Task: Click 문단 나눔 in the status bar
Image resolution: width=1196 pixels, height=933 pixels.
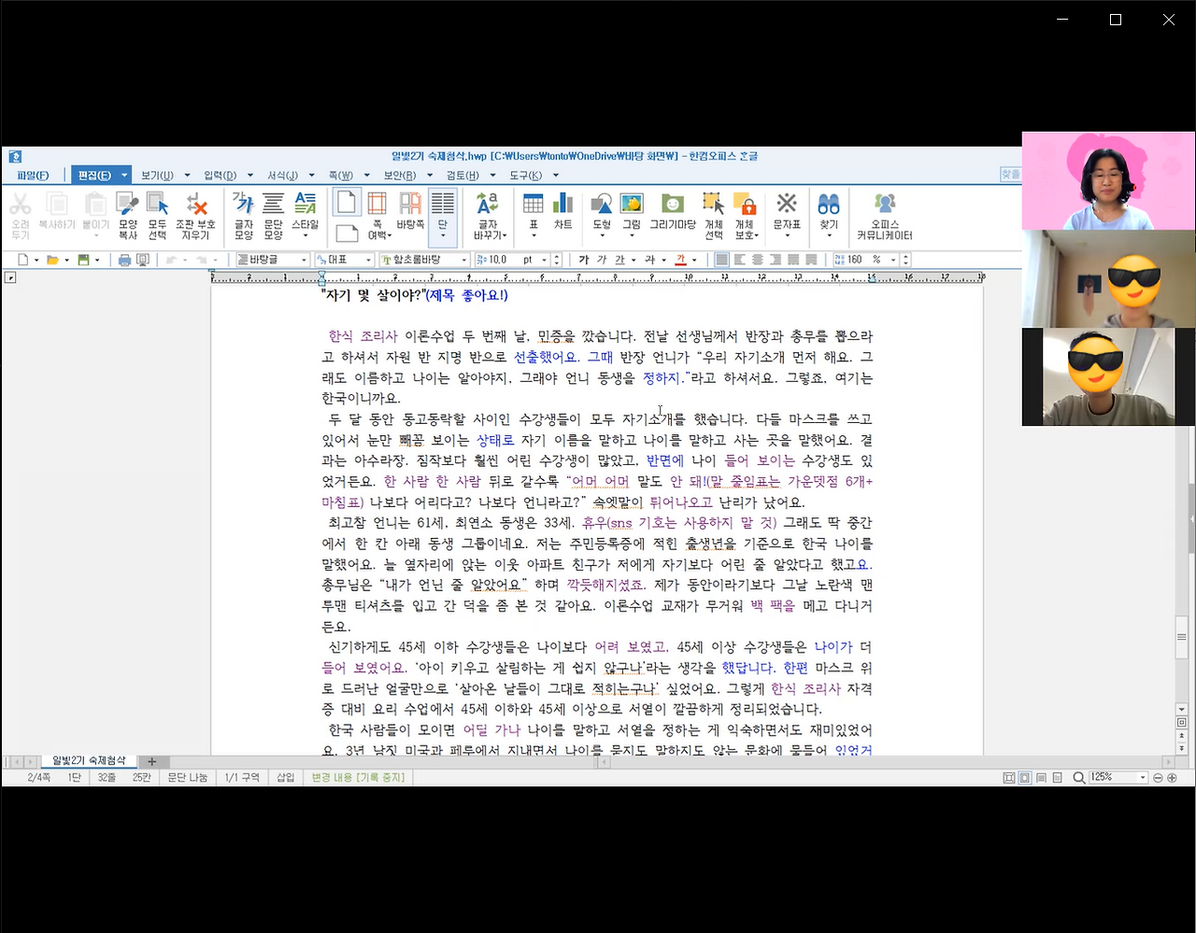Action: [187, 777]
